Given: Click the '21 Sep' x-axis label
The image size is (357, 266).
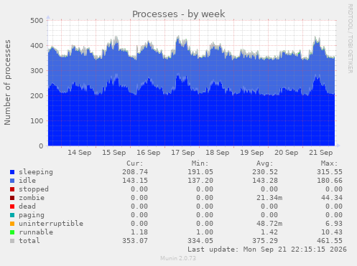Looking at the screenshot, I should (321, 153).
